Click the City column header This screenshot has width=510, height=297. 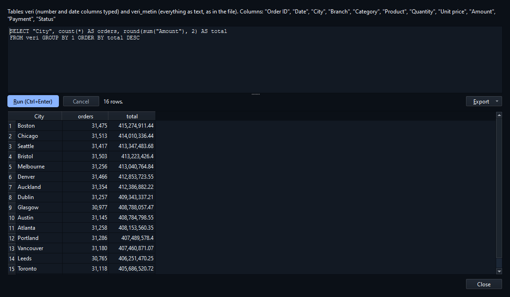(x=39, y=116)
